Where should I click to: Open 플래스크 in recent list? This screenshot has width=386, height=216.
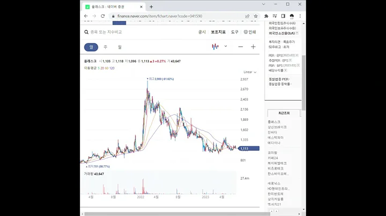(x=274, y=122)
